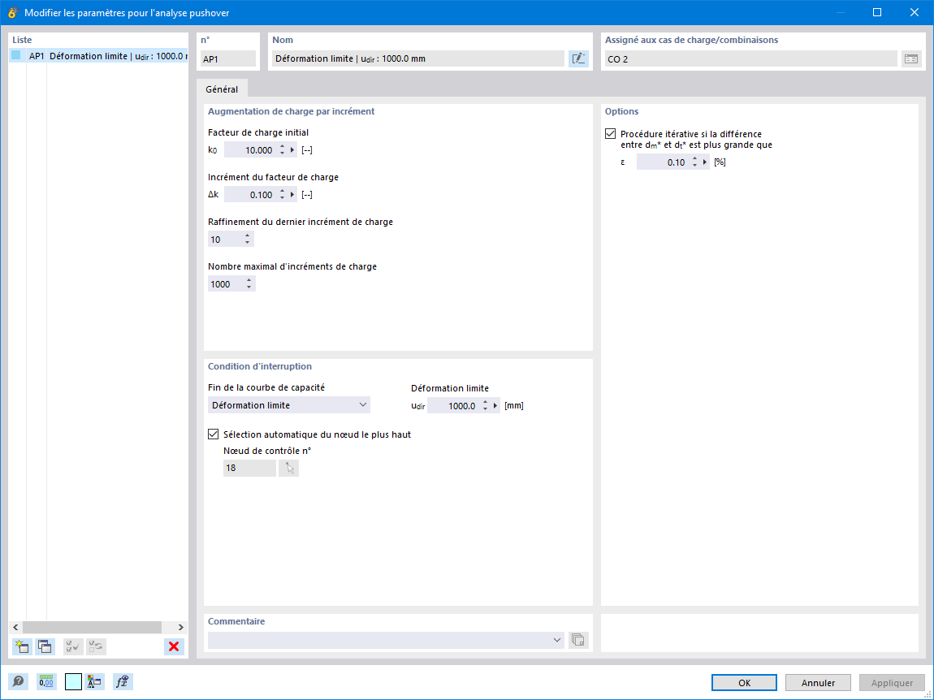This screenshot has height=700, width=934.
Task: Step the udir deformation limit spinner
Action: click(486, 406)
